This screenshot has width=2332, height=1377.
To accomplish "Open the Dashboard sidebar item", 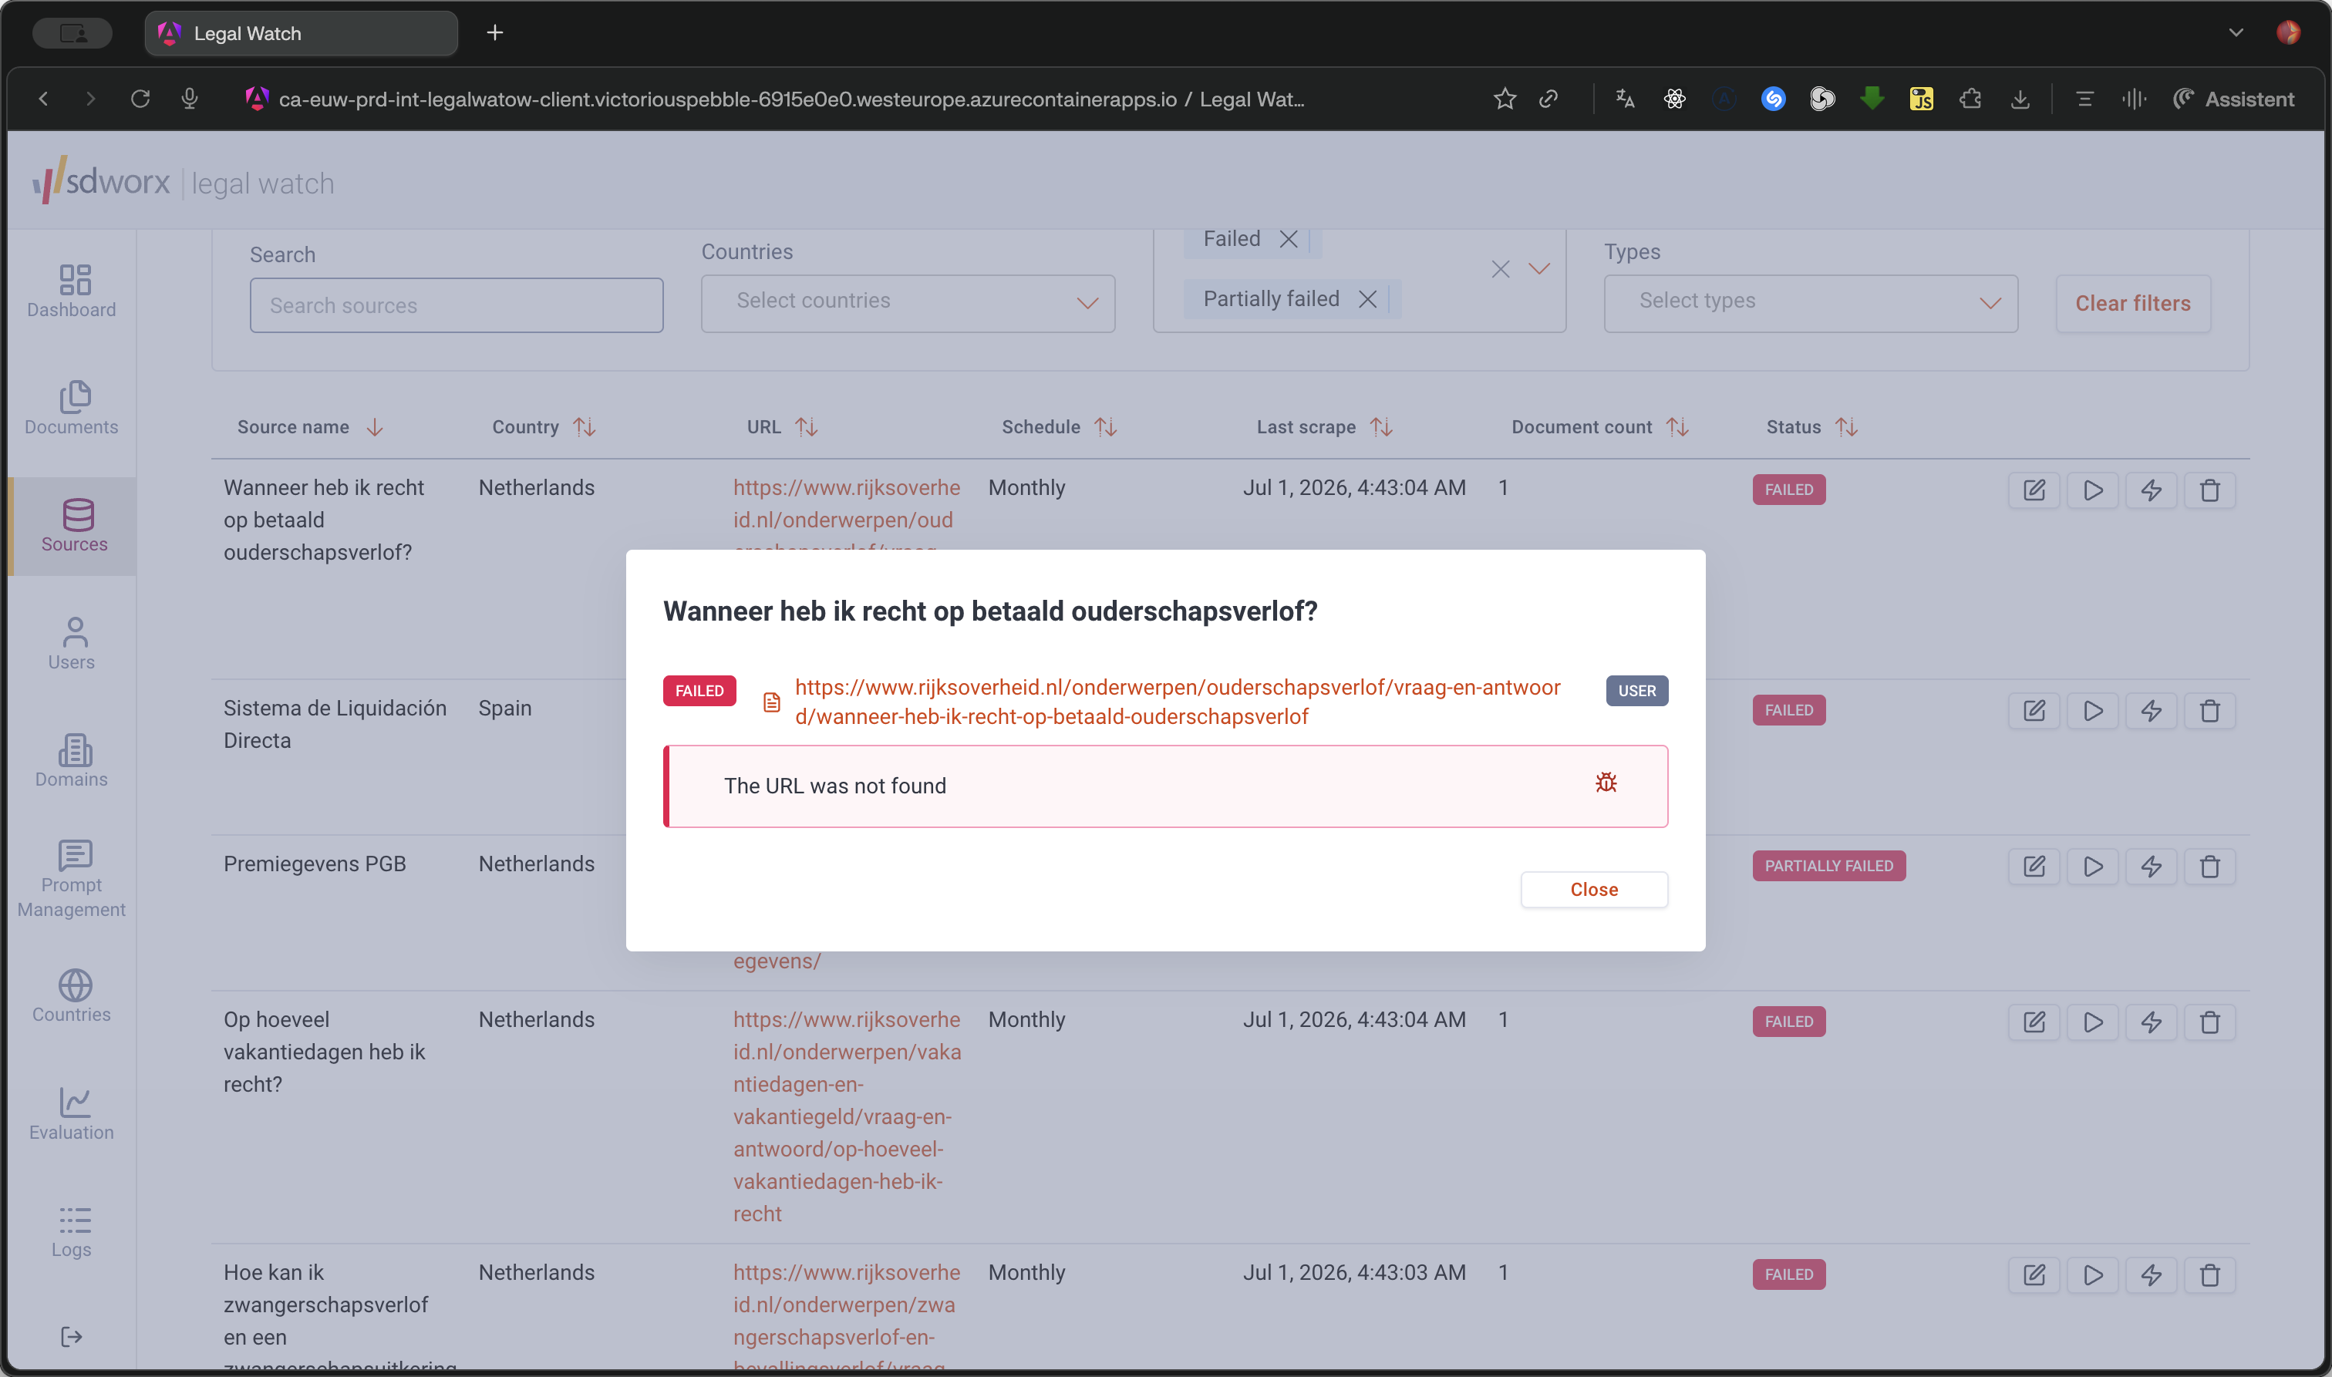I will pos(72,291).
